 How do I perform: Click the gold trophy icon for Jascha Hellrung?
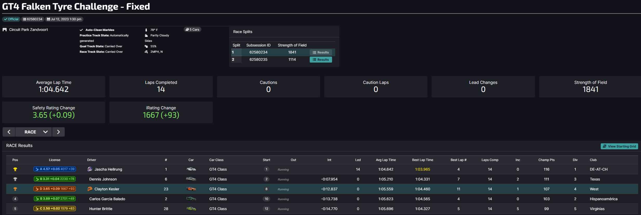coord(15,169)
